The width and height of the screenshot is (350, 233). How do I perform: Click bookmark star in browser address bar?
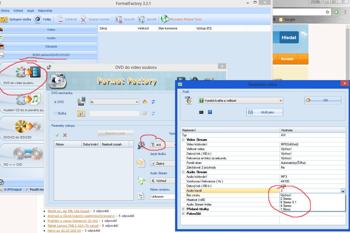[327, 12]
